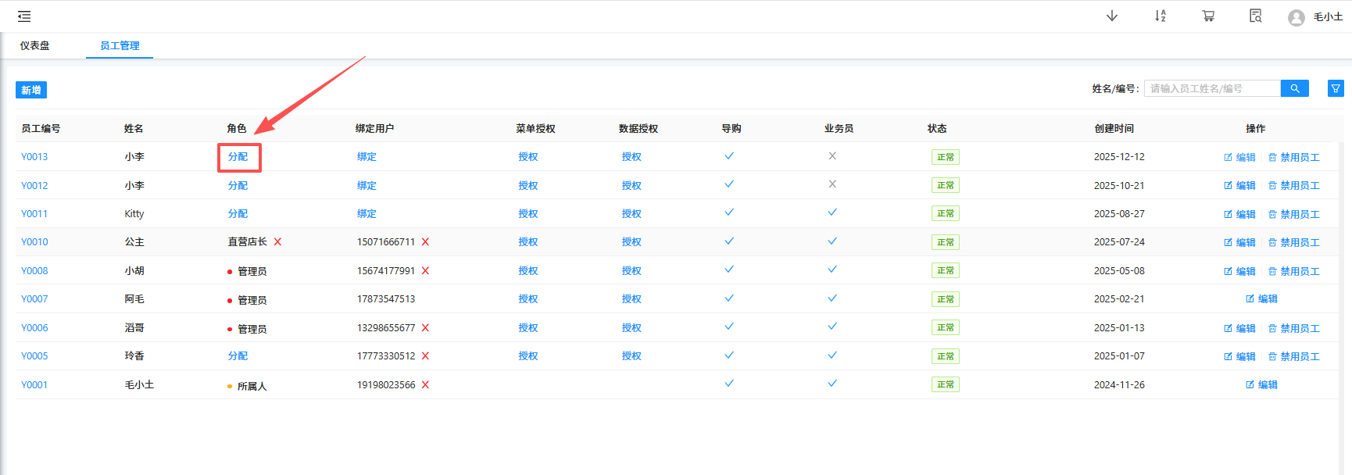1352x475 pixels.
Task: Focus the employee name/number search field
Action: point(1211,89)
